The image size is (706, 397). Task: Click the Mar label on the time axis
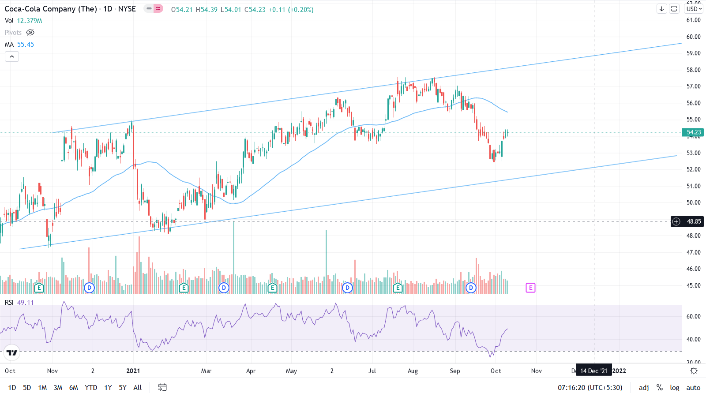[x=206, y=371]
